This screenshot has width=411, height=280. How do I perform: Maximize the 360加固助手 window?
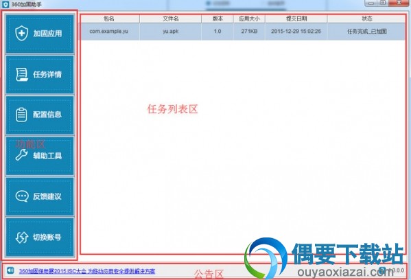(384, 3)
